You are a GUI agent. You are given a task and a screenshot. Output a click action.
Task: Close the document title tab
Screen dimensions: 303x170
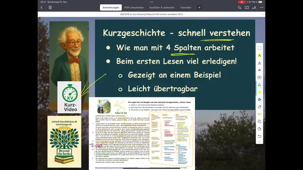(263, 14)
